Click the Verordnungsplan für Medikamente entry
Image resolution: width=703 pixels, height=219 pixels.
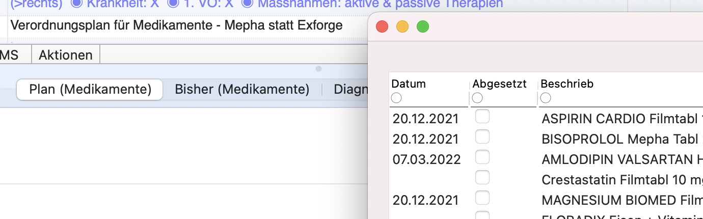(x=176, y=25)
